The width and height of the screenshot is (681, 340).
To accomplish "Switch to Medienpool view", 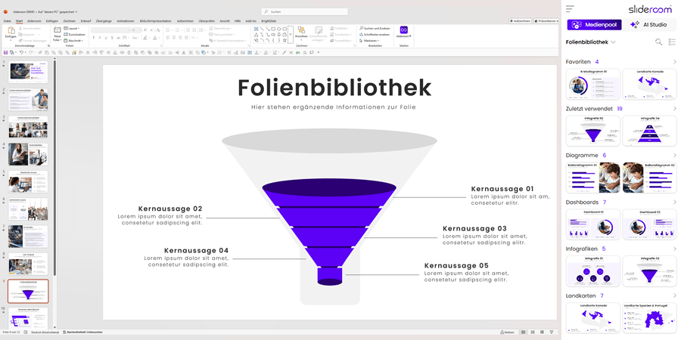I will (x=595, y=25).
